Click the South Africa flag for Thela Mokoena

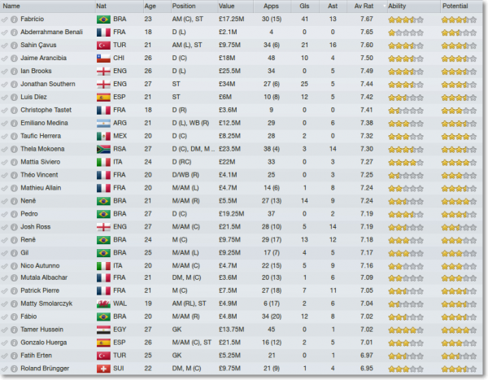[x=103, y=149]
